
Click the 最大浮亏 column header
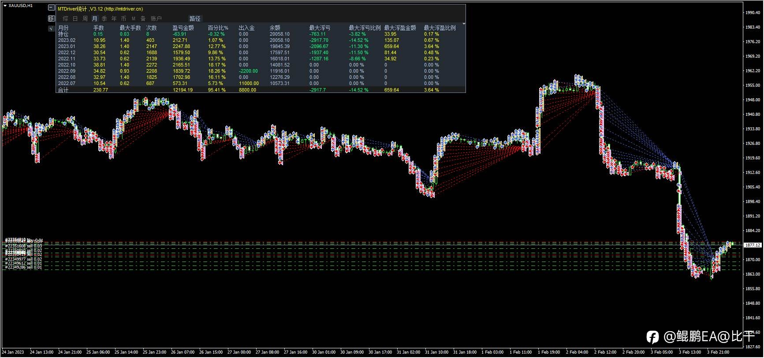320,28
